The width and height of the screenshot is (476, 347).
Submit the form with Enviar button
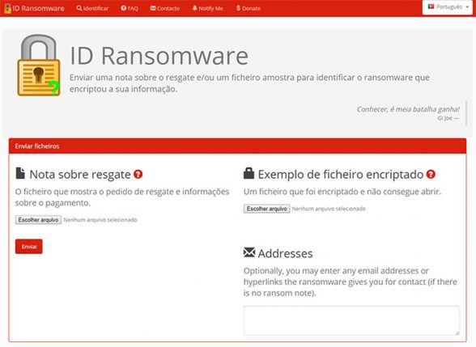[x=29, y=246]
